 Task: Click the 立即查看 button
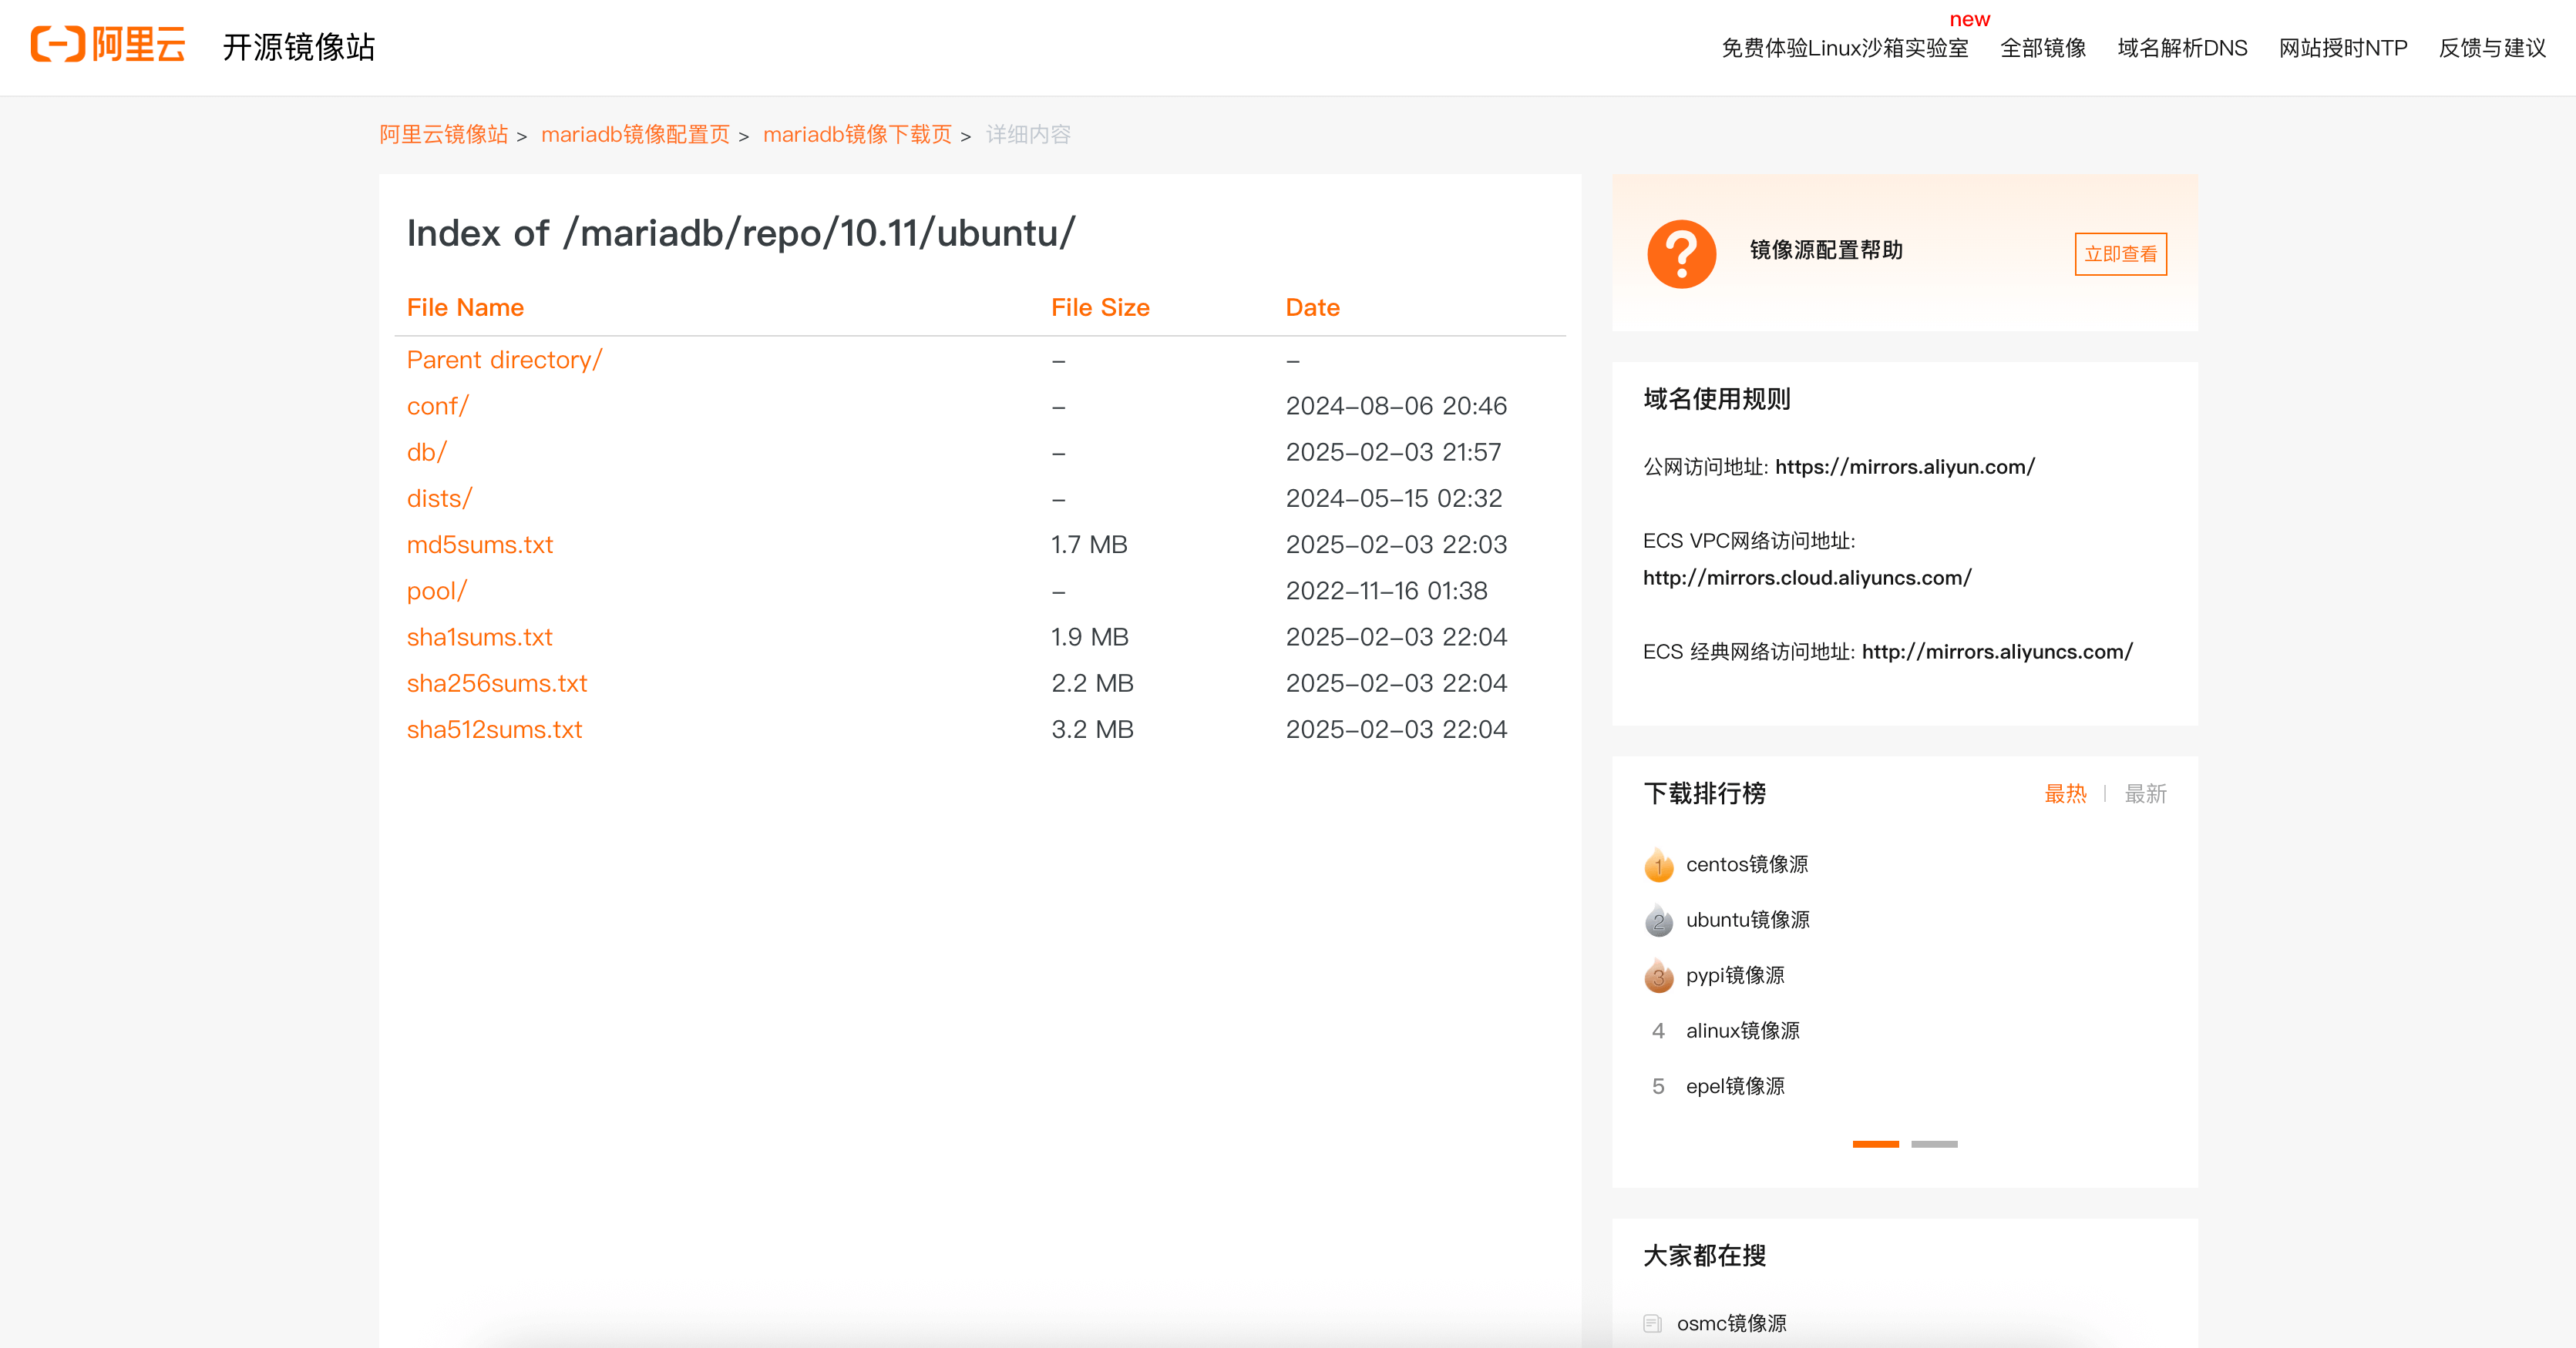click(2120, 254)
